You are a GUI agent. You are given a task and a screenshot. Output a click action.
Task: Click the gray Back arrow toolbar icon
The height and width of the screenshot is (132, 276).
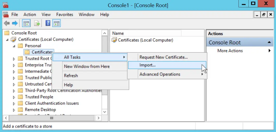pos(7,23)
